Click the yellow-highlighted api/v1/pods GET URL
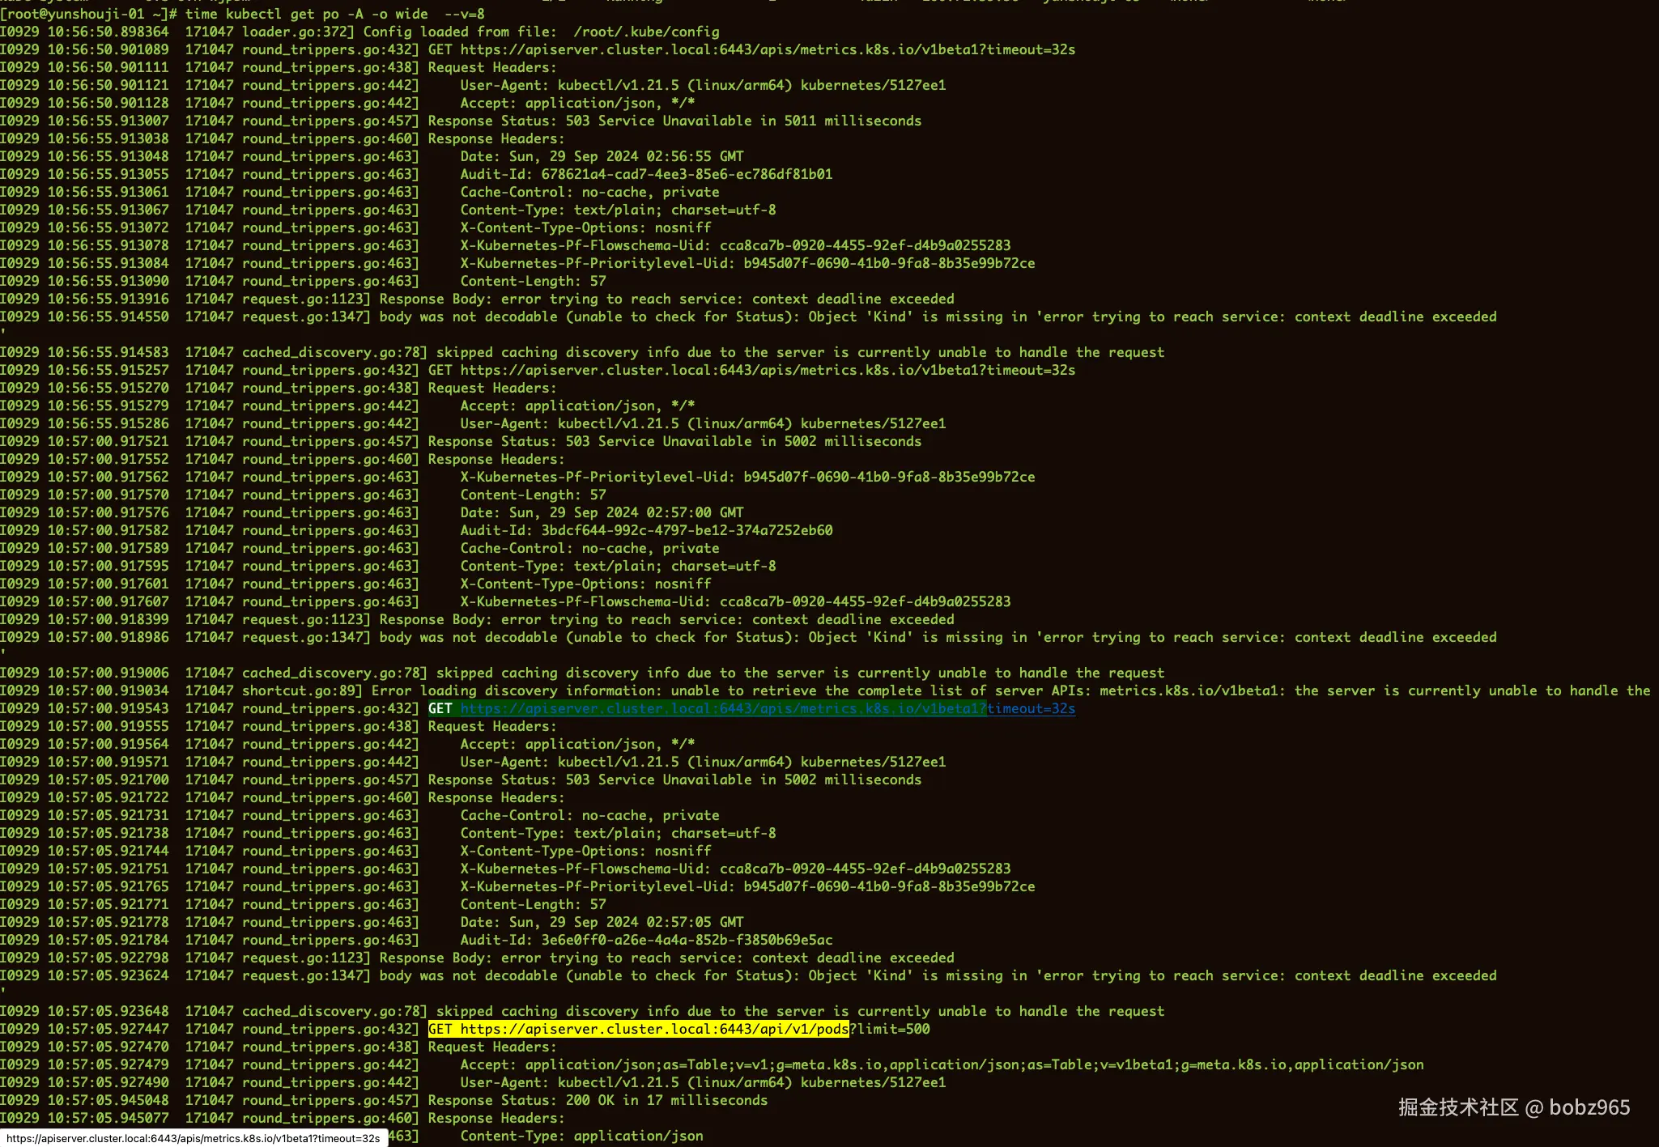The width and height of the screenshot is (1659, 1147). click(654, 1029)
